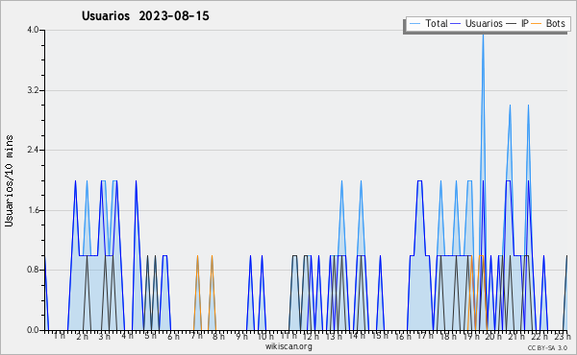The image size is (577, 355).
Task: Click the '7 h' x-axis label
Action: [x=196, y=336]
